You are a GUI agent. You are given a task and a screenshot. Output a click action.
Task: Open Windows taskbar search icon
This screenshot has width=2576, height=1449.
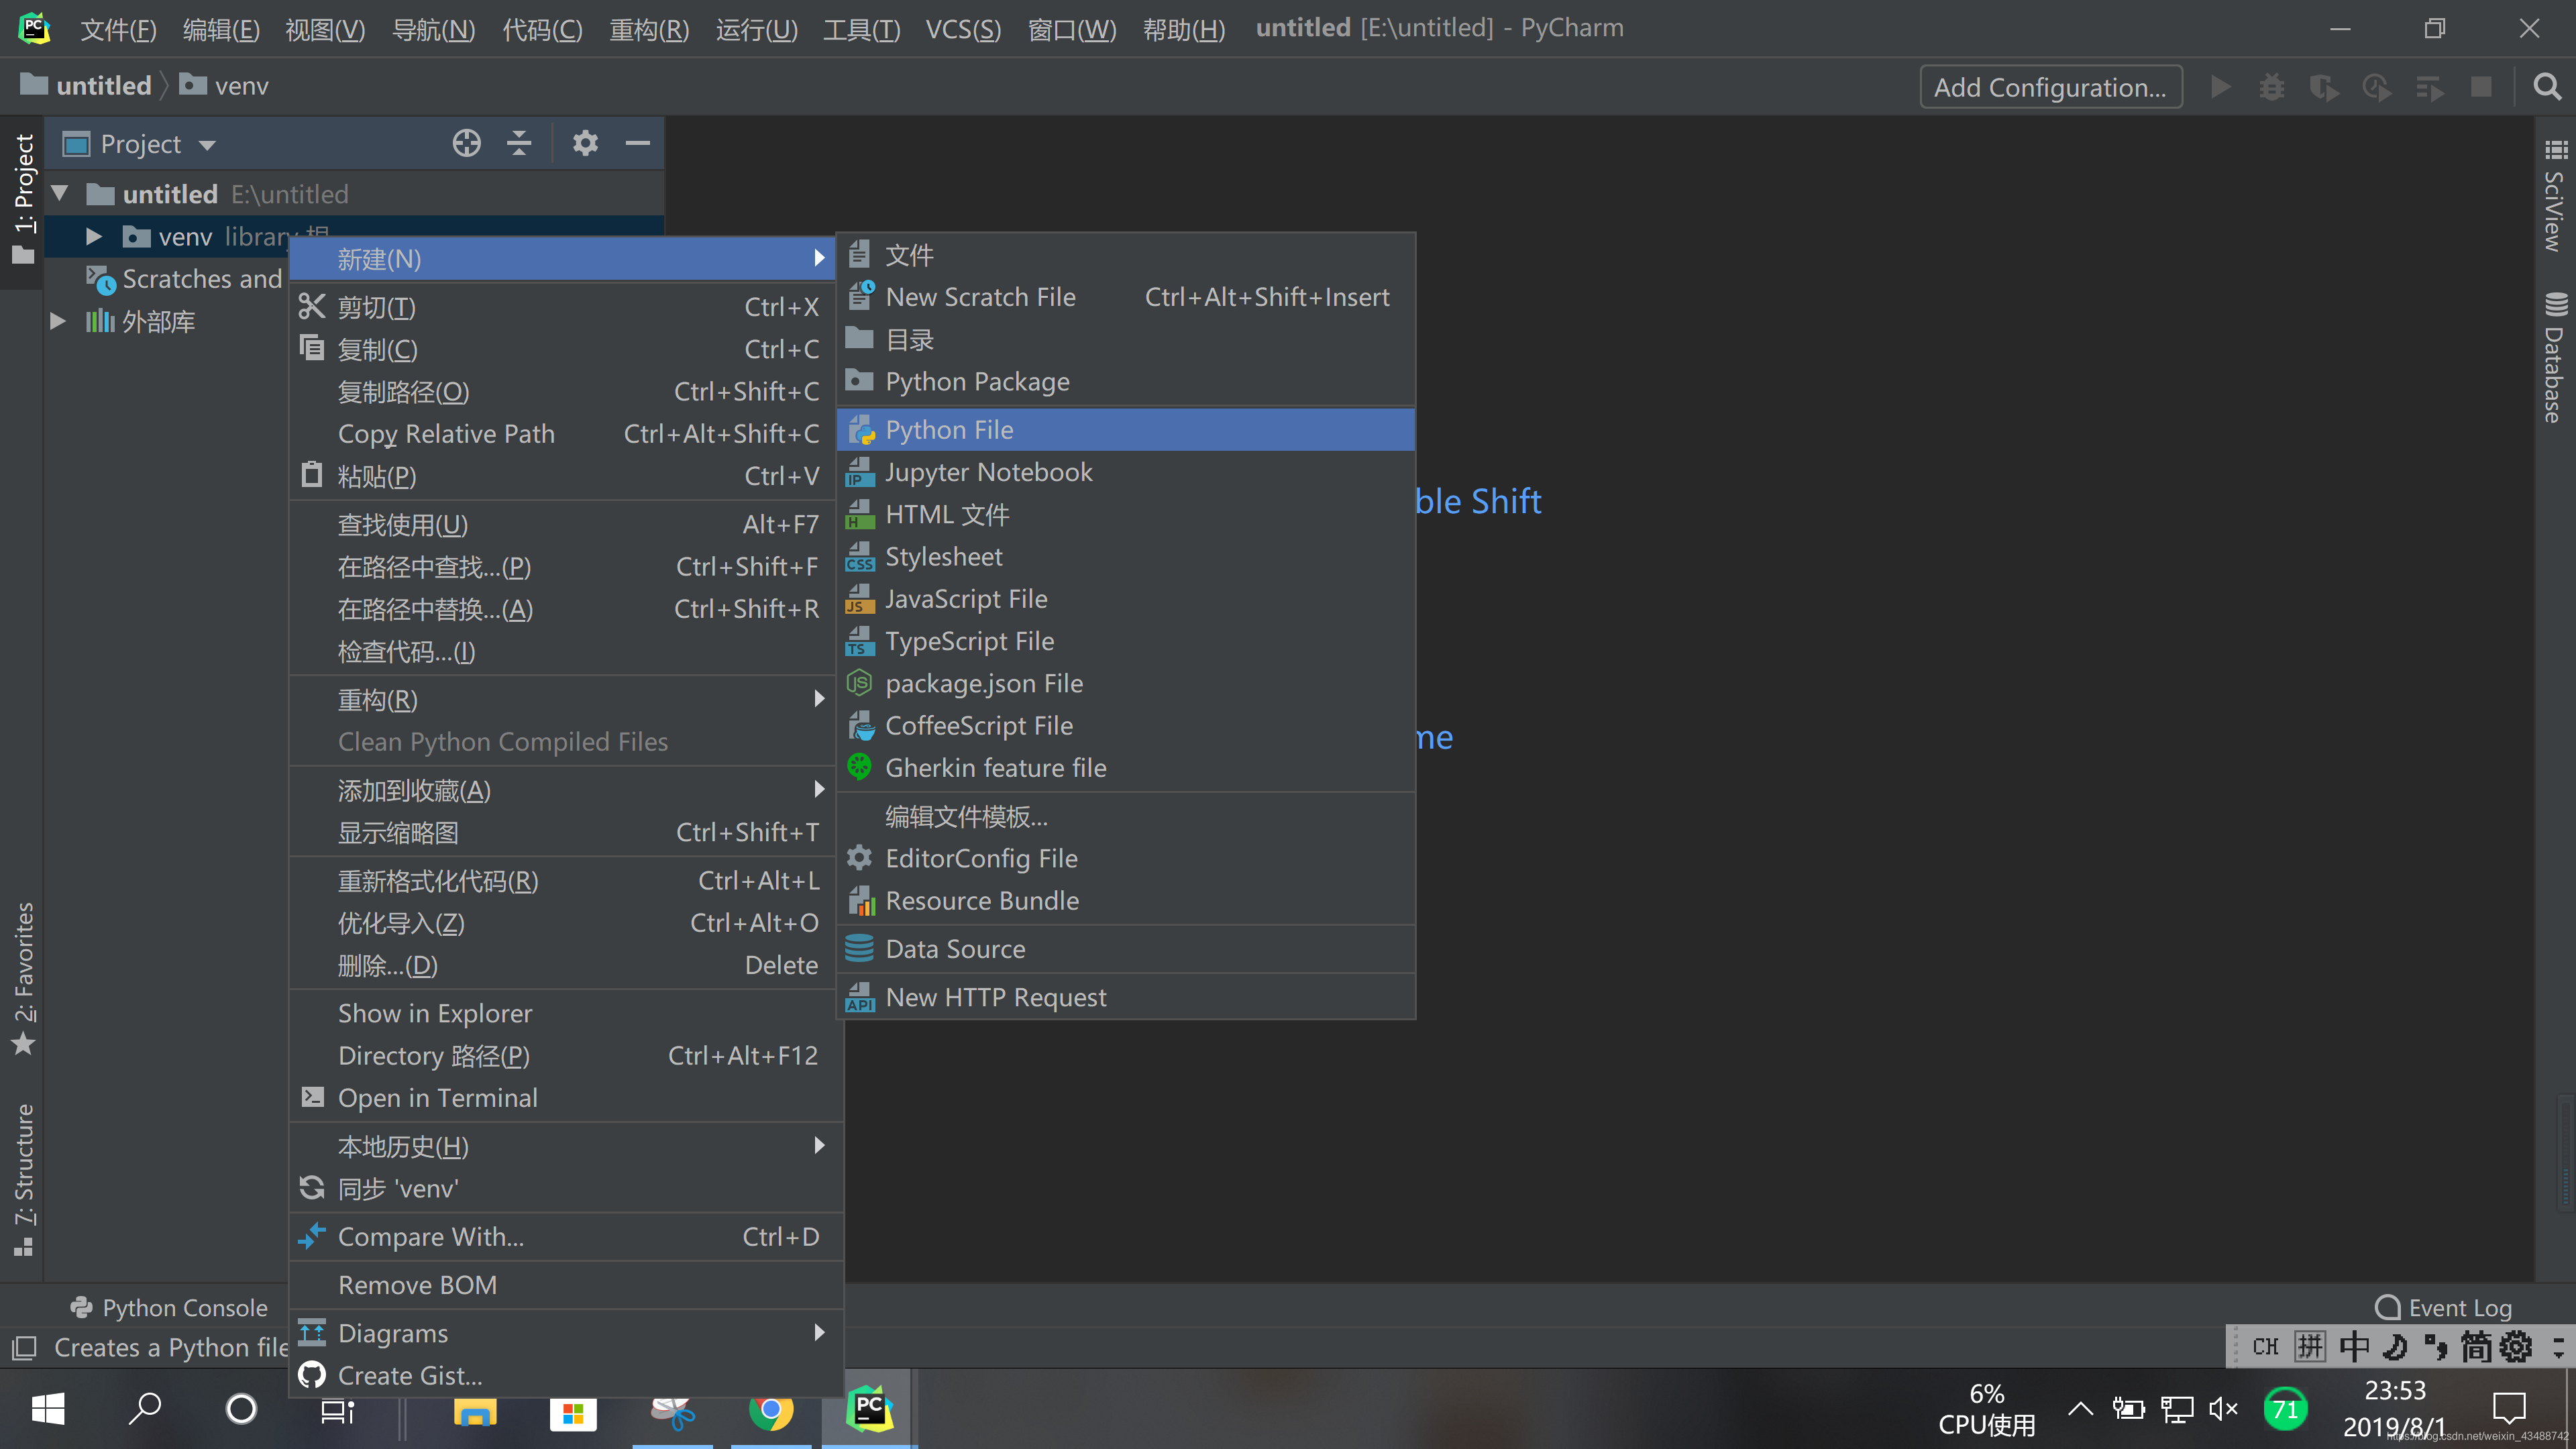(145, 1410)
